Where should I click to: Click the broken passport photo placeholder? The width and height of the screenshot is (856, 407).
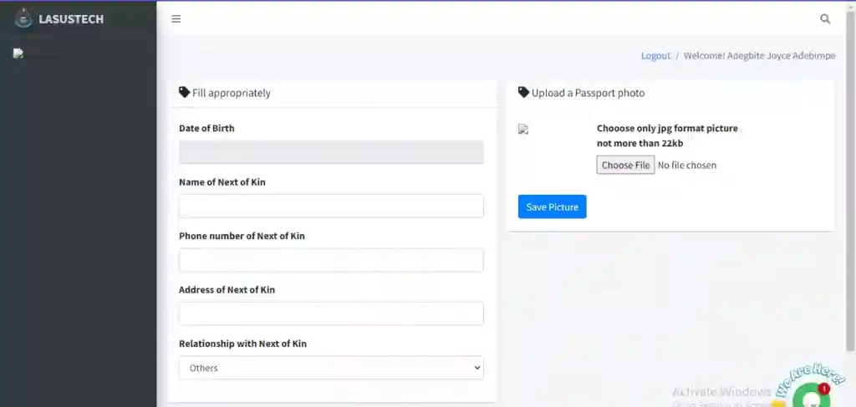(x=523, y=130)
